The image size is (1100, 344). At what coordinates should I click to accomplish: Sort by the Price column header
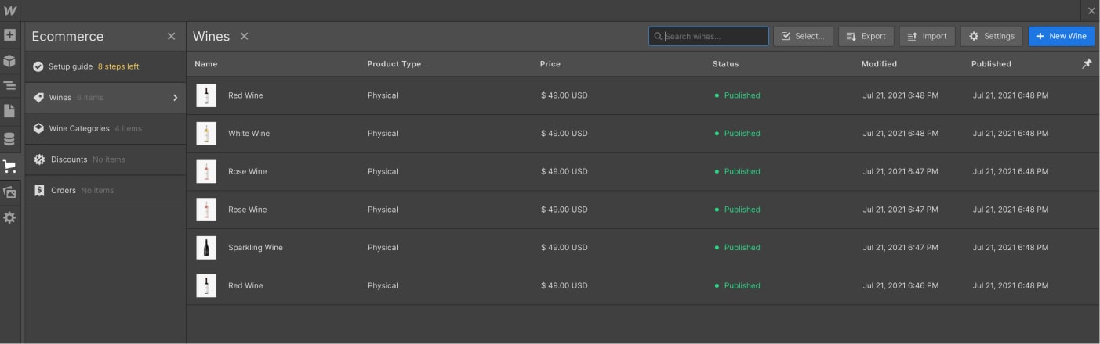pyautogui.click(x=550, y=64)
